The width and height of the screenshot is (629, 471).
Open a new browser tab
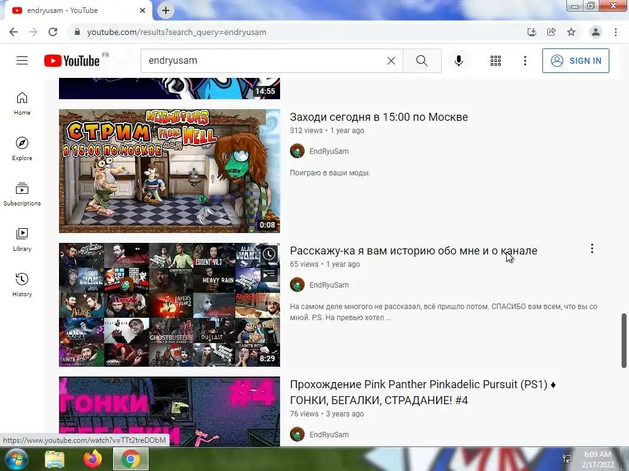point(166,10)
